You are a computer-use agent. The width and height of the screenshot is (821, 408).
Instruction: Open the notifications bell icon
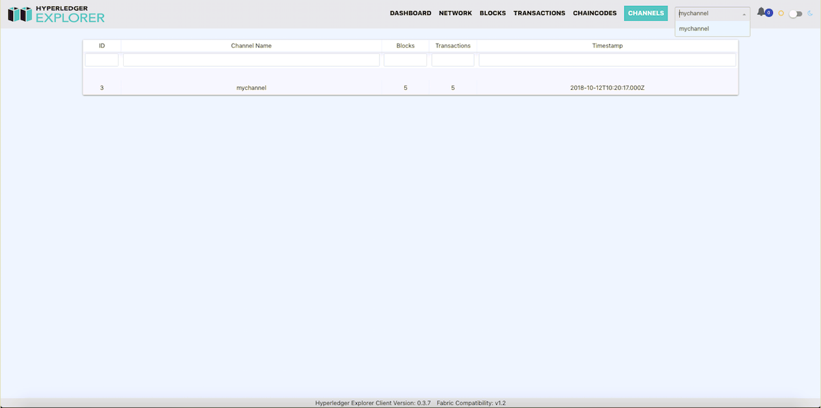[760, 12]
